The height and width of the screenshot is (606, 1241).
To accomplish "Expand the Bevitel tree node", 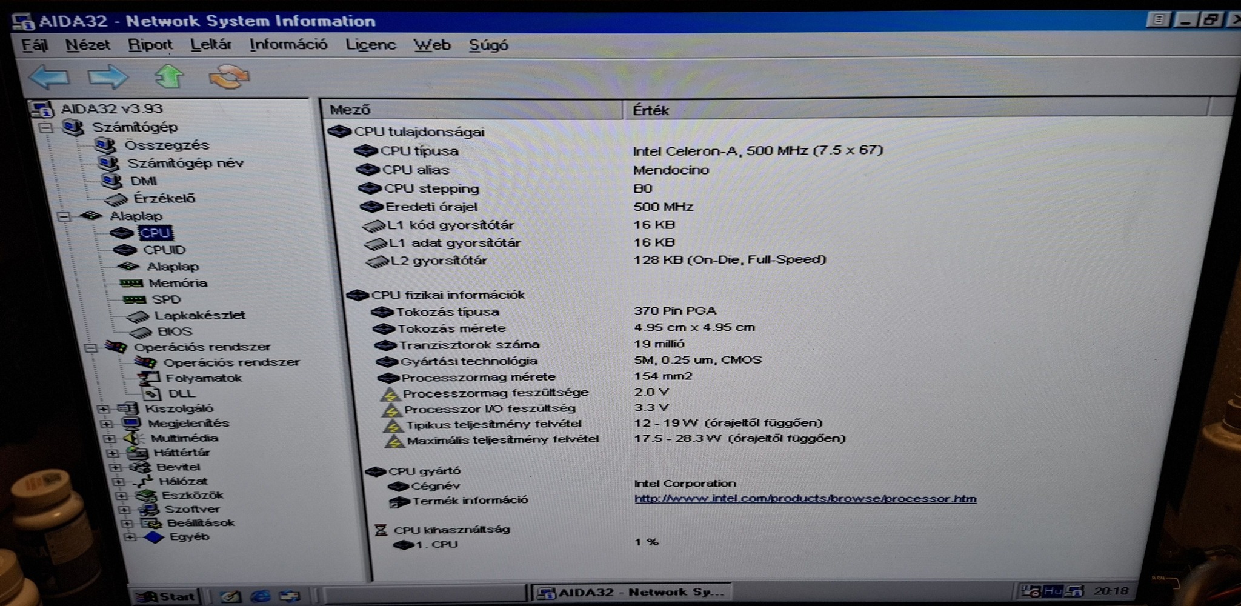I will tap(116, 467).
